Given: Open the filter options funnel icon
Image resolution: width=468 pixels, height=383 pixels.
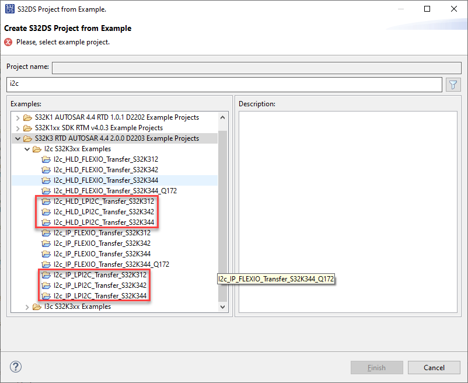Looking at the screenshot, I should click(x=453, y=84).
